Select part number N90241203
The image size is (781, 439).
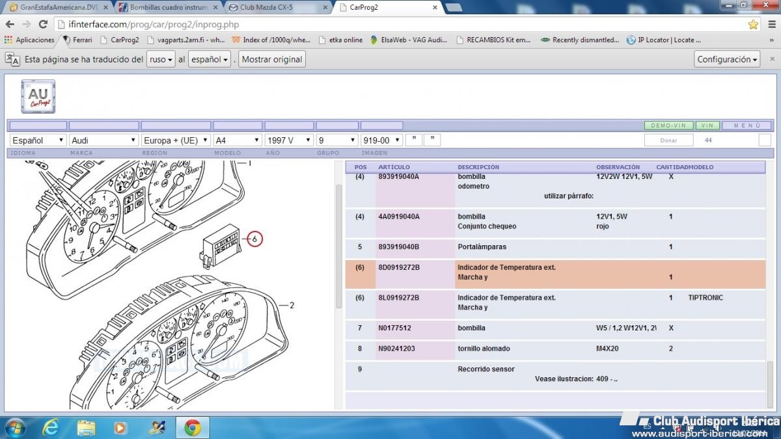coord(396,349)
